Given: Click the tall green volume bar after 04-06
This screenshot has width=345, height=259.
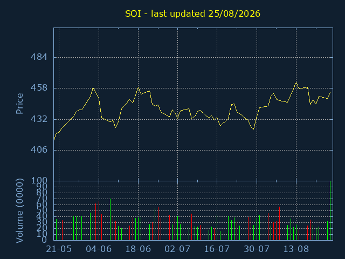Looking at the screenshot, I should point(110,220).
